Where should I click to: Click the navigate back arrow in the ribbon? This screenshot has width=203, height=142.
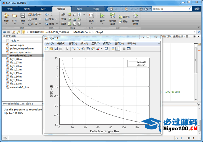point(47,14)
